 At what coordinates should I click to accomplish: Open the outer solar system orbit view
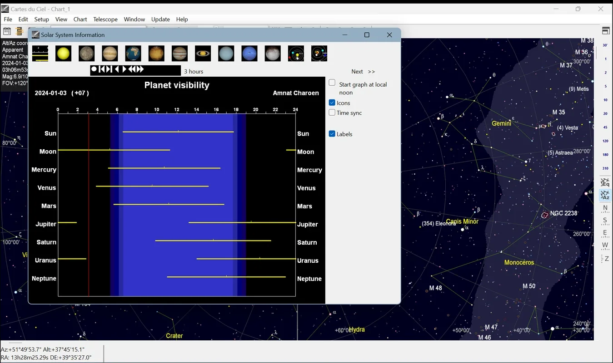click(x=319, y=54)
